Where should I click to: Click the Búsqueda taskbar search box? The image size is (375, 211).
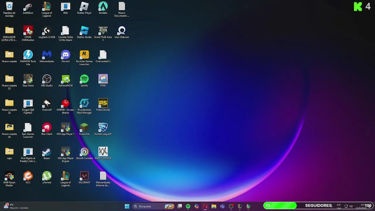click(154, 206)
